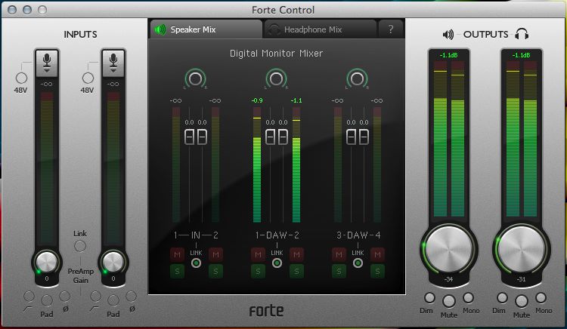Click the speaker output level meter
Screen dimensions: 567x329
(x=449, y=139)
